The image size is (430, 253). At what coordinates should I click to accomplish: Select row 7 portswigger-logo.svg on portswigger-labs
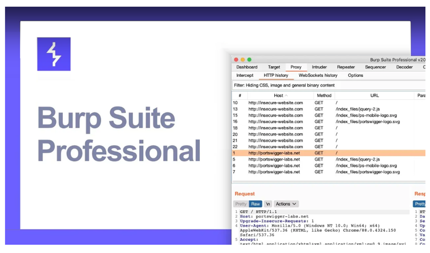[329, 172]
